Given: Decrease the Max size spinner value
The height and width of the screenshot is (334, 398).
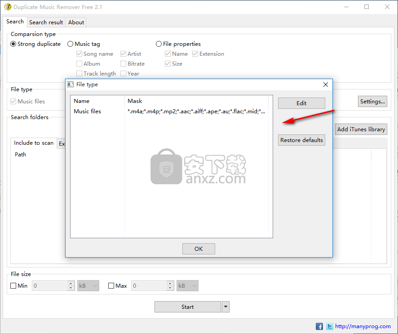Looking at the screenshot, I should [170, 288].
